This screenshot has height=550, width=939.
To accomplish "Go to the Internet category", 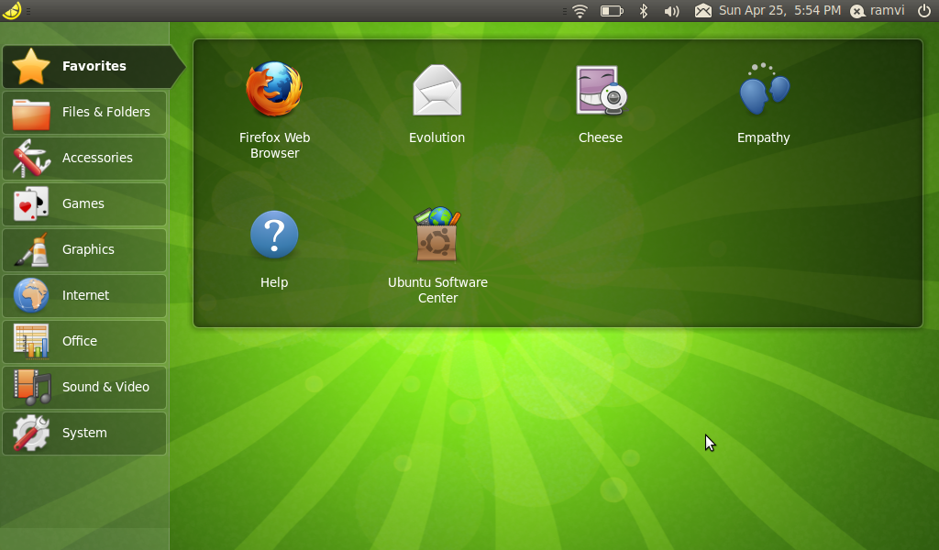I will coord(84,295).
